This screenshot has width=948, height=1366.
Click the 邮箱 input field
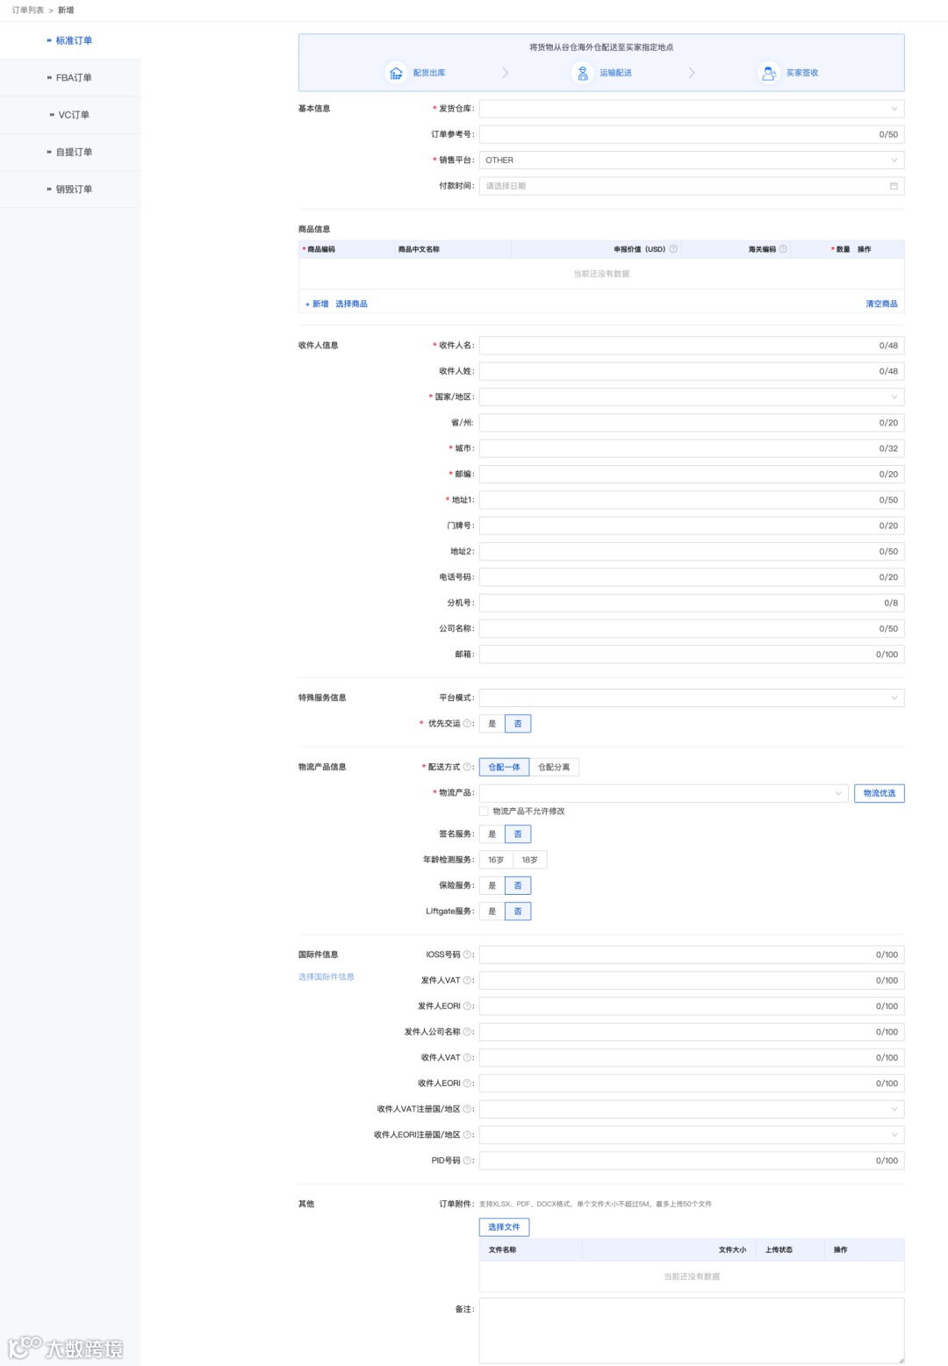tap(692, 654)
